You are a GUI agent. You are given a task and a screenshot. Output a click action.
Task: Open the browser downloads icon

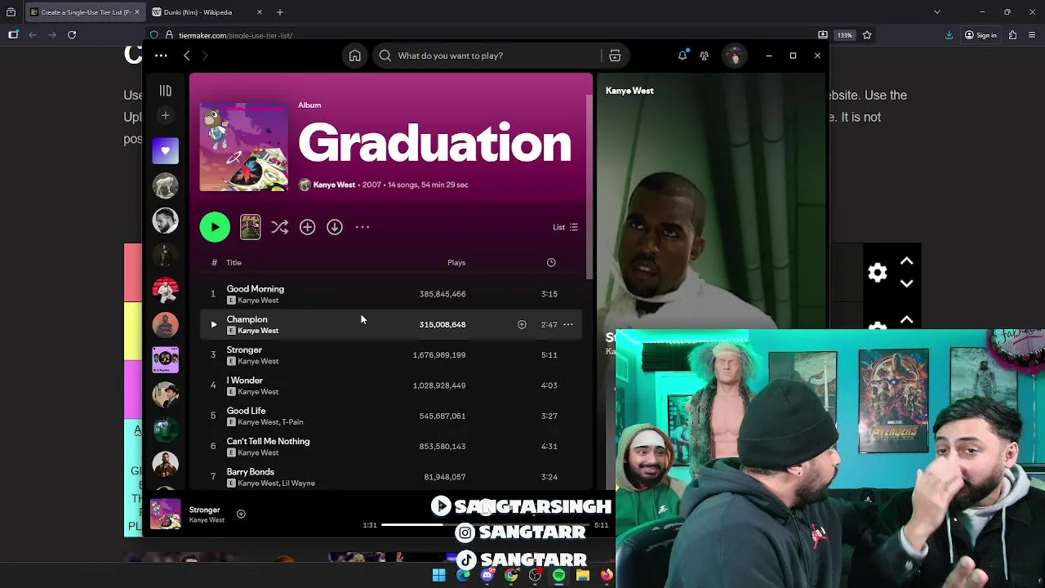(949, 35)
